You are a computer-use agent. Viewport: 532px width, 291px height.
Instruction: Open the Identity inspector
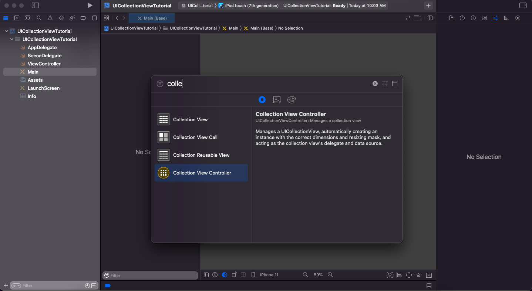[x=484, y=18]
